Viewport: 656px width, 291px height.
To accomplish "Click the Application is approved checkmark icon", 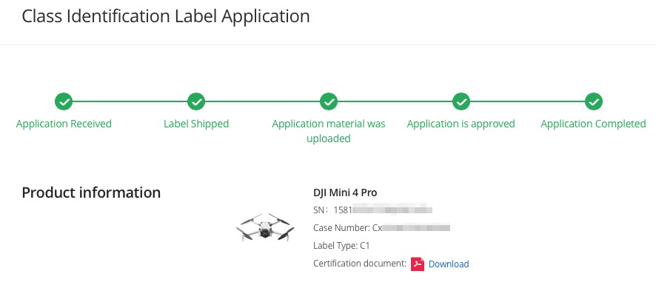I will [461, 101].
